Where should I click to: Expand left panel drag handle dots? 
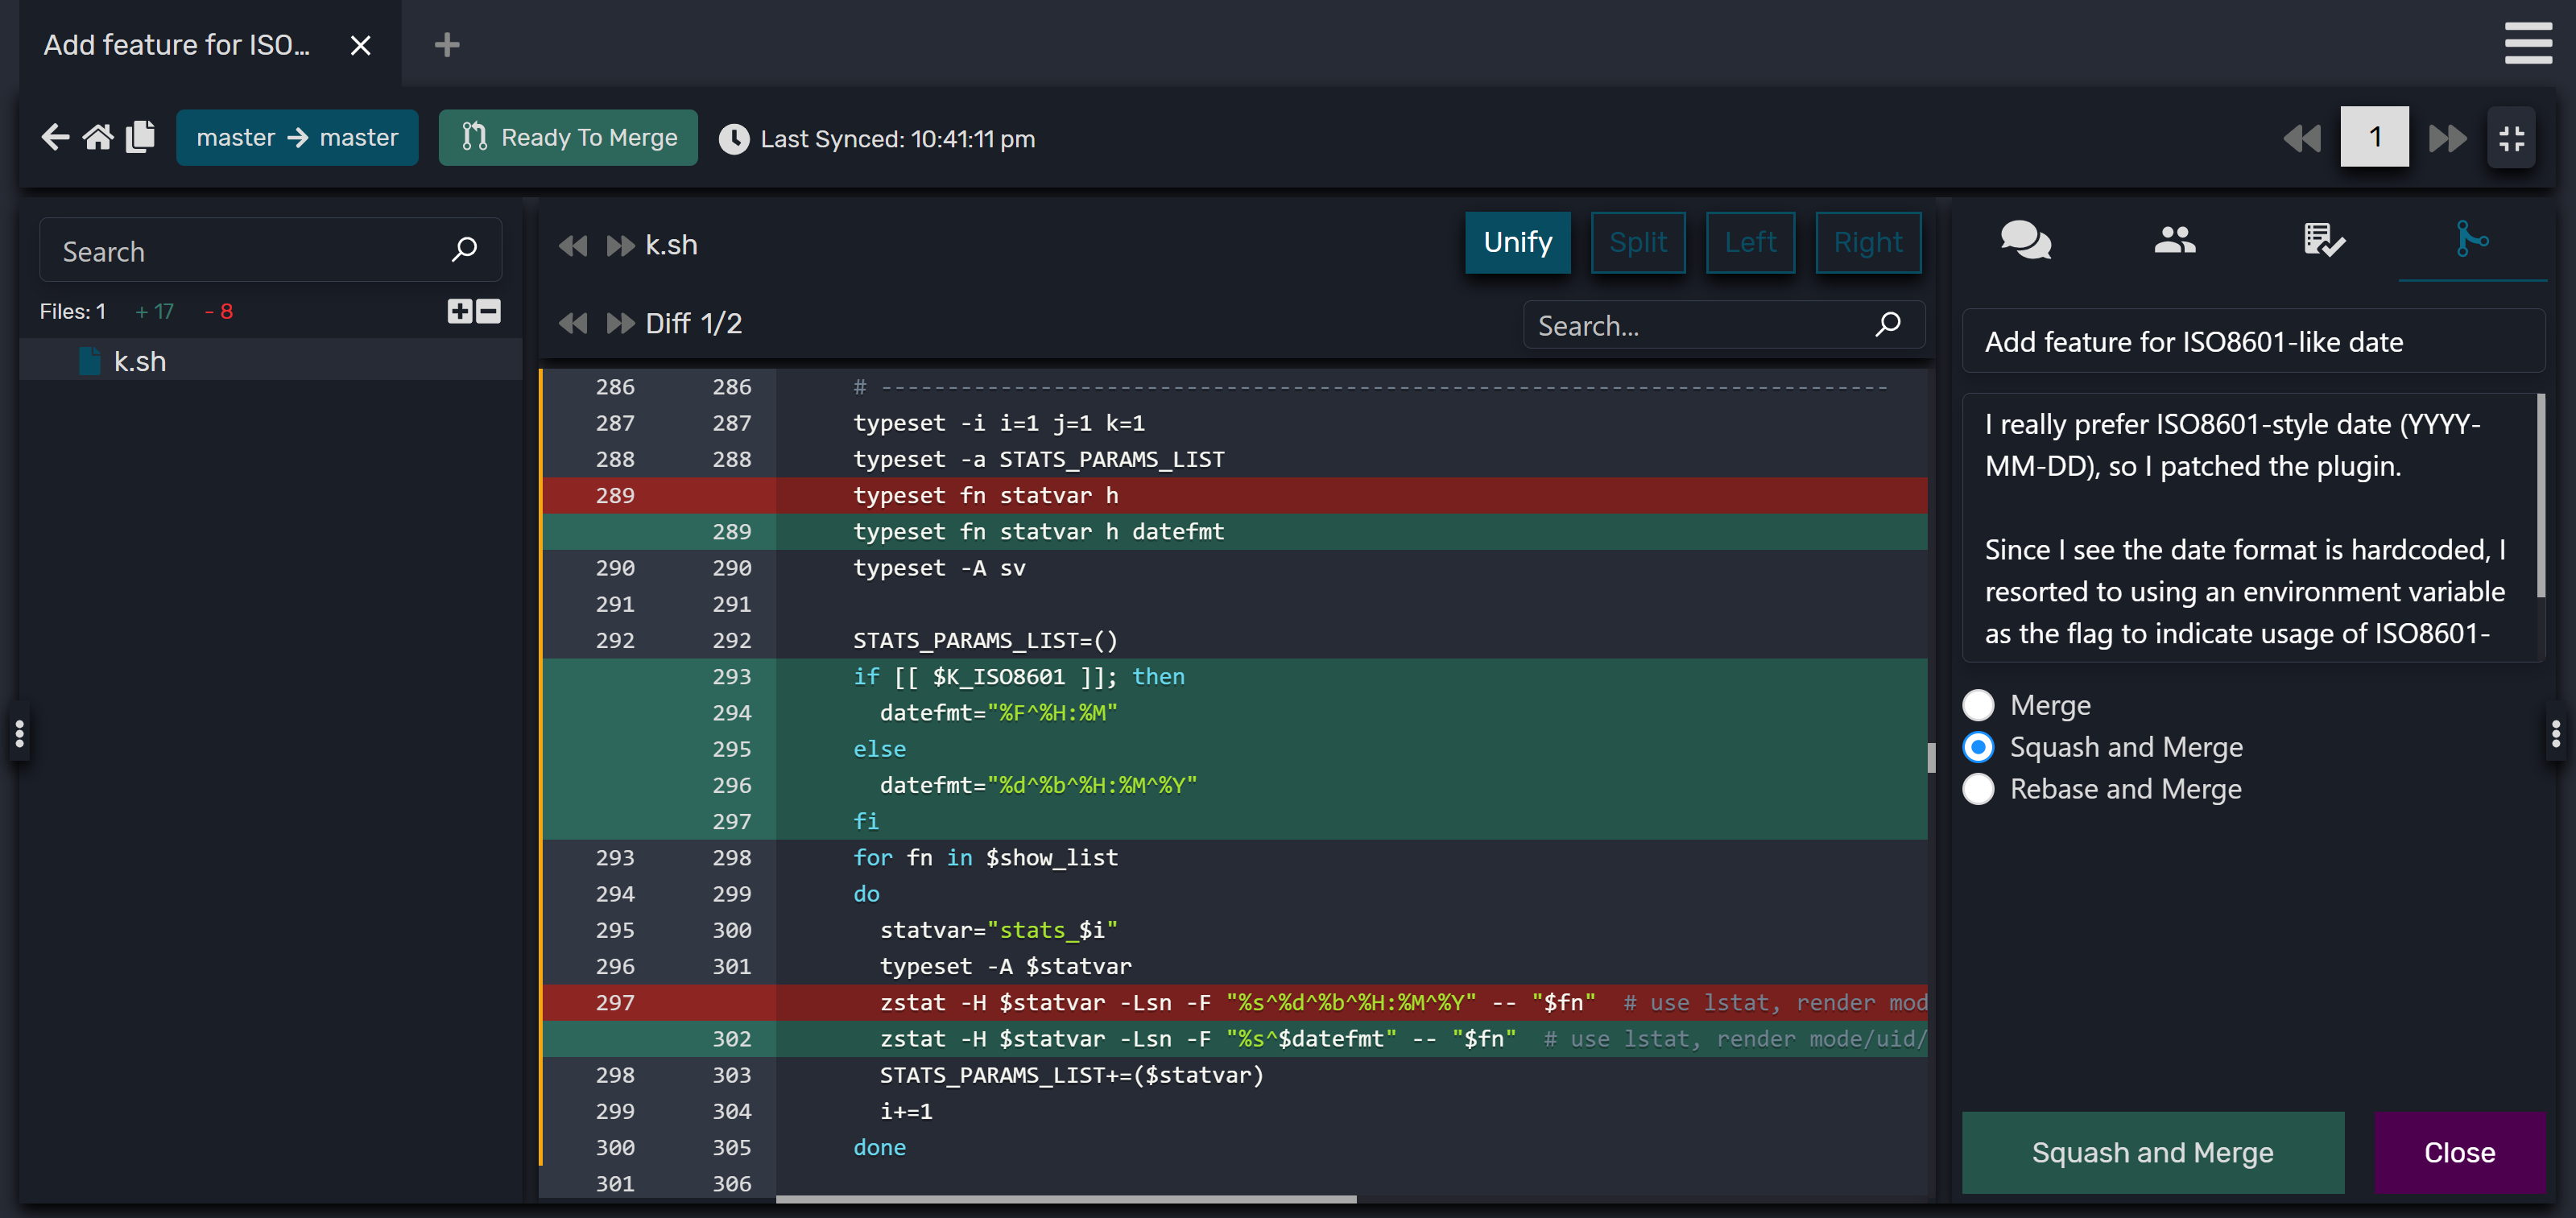click(19, 733)
